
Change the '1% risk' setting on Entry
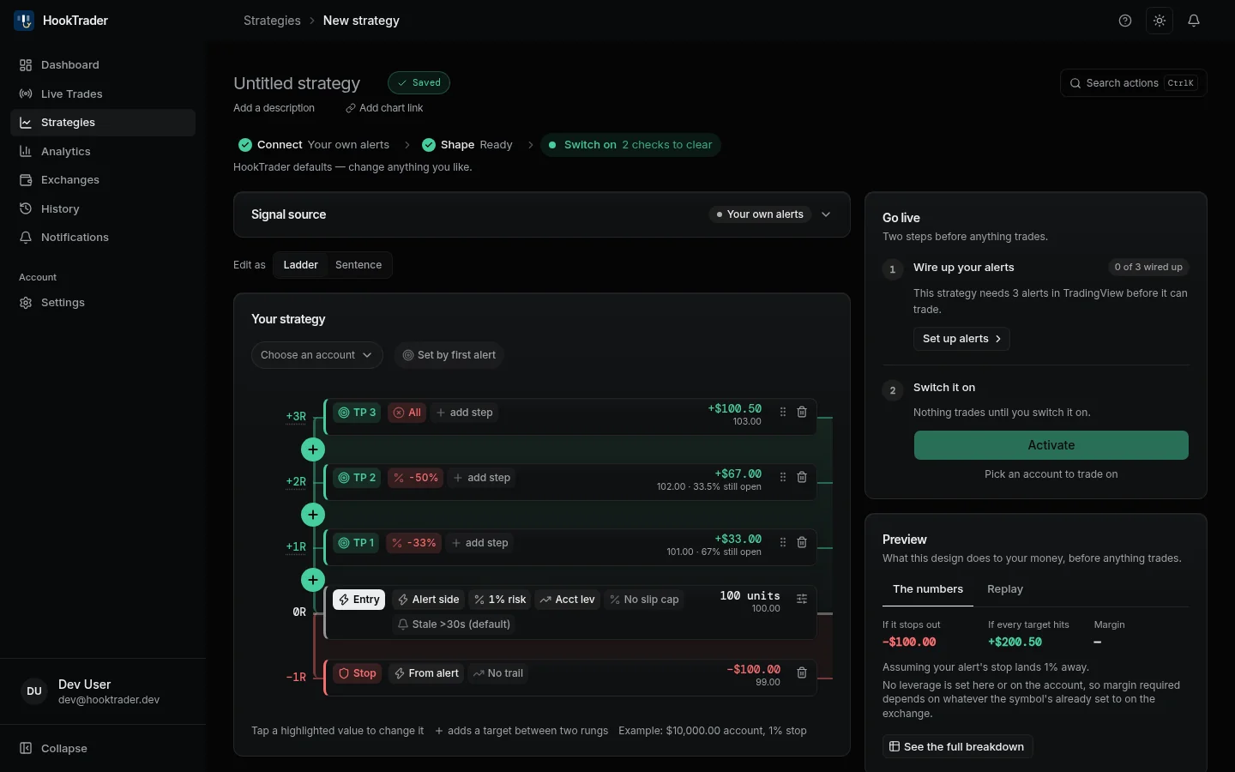coord(500,600)
